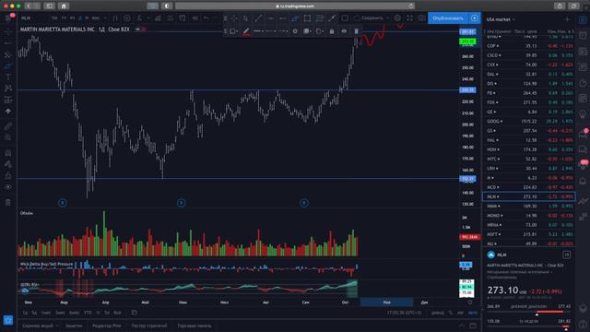The height and width of the screenshot is (332, 590).
Task: Toggle the лог logarithmic scale
Action: (x=460, y=313)
